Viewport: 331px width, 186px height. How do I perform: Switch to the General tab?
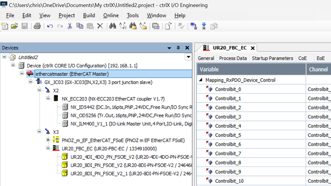(x=206, y=58)
